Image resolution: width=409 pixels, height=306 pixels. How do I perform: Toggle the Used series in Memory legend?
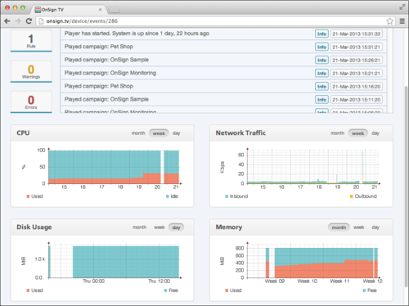click(x=233, y=290)
